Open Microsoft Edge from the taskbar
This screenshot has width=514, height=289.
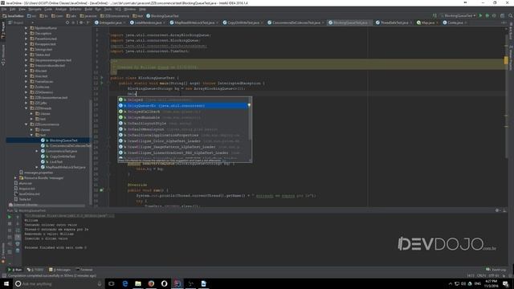(x=125, y=283)
